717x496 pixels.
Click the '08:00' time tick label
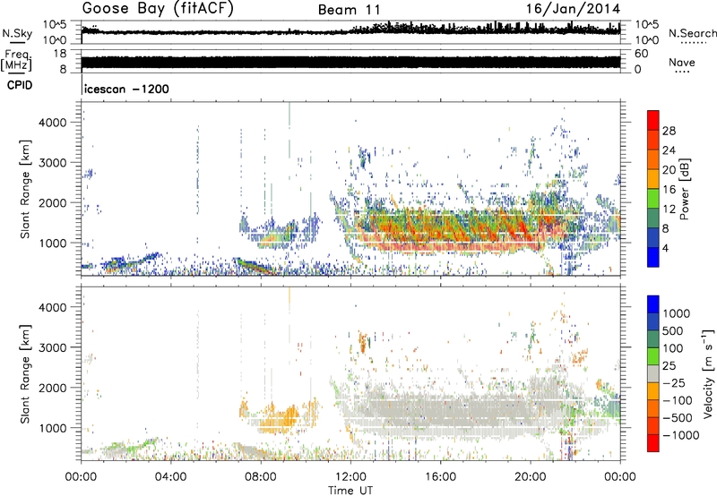coord(261,477)
